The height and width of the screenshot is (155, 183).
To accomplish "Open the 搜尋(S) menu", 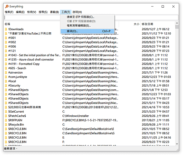I will point(43,12).
